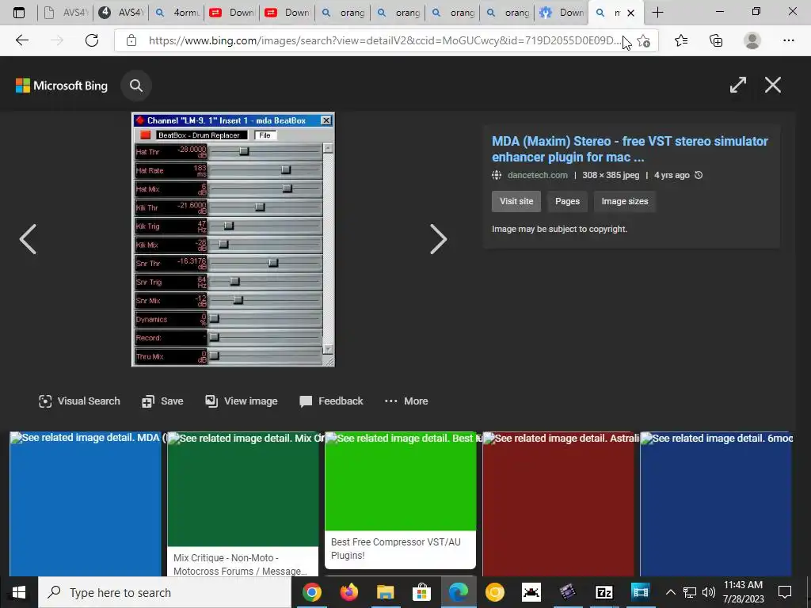The height and width of the screenshot is (608, 811).
Task: Show the previous image result
Action: 28,239
